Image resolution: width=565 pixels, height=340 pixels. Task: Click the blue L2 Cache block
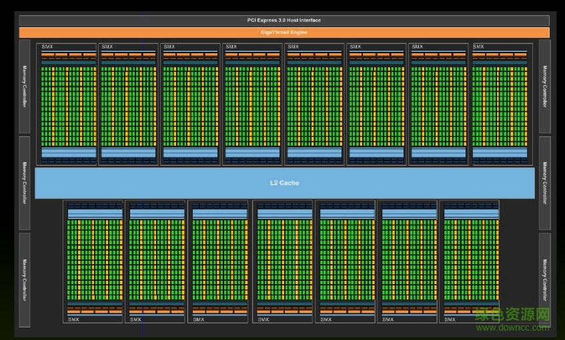coord(284,182)
